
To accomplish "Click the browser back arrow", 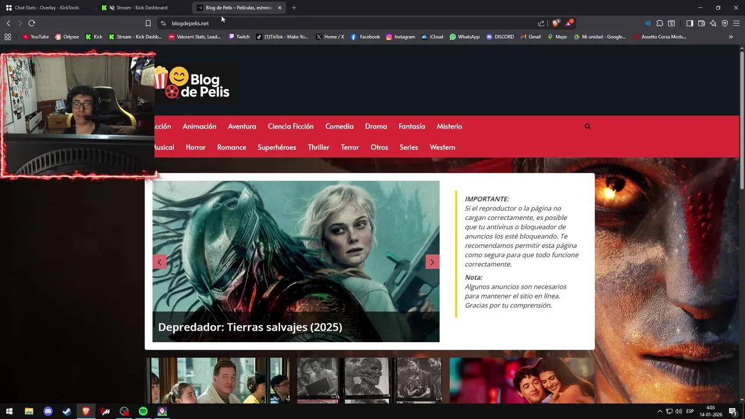I will point(8,23).
